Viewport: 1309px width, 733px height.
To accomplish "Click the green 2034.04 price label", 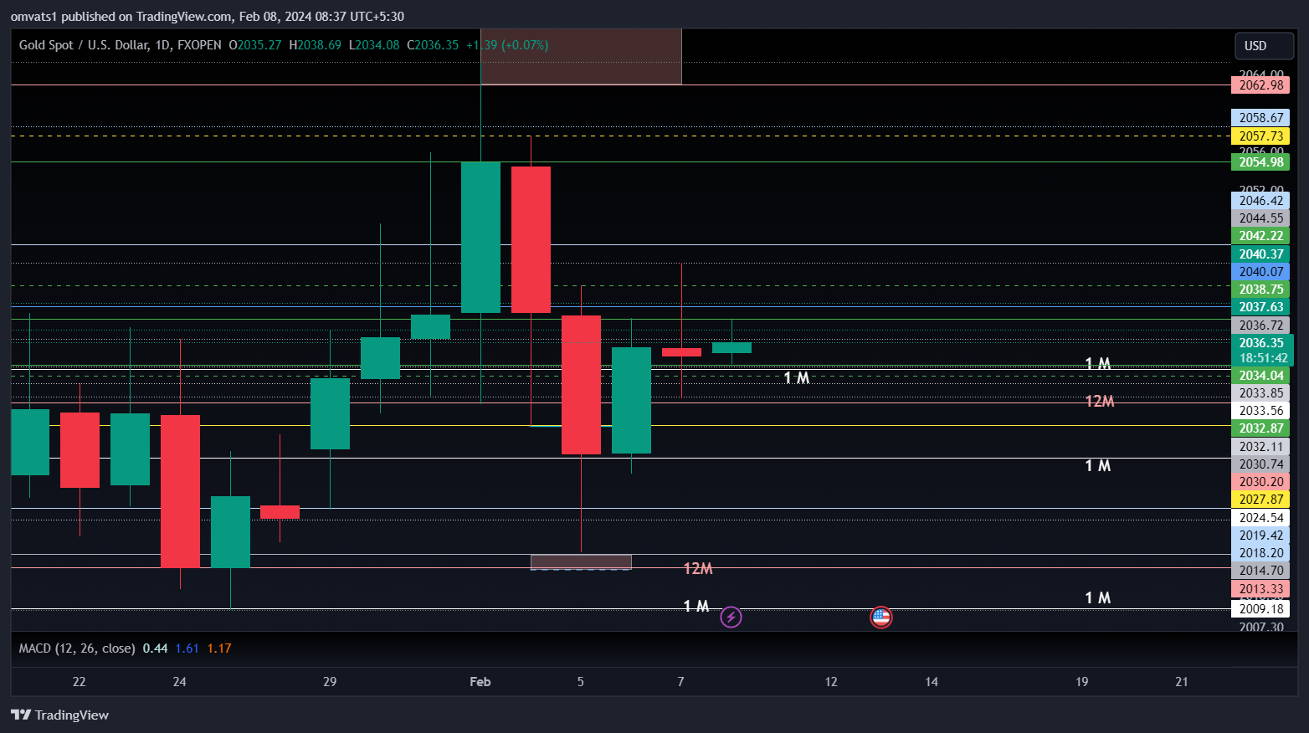I will point(1260,376).
